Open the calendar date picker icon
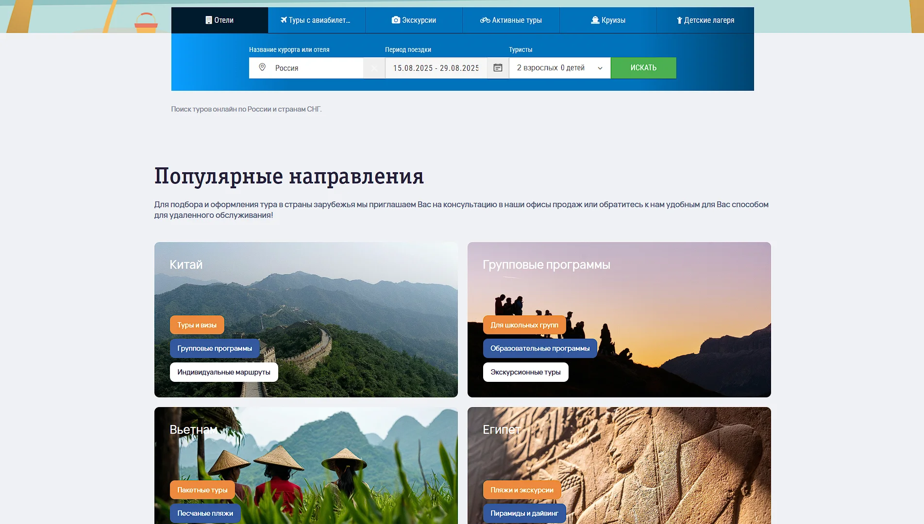This screenshot has height=524, width=924. [x=498, y=68]
